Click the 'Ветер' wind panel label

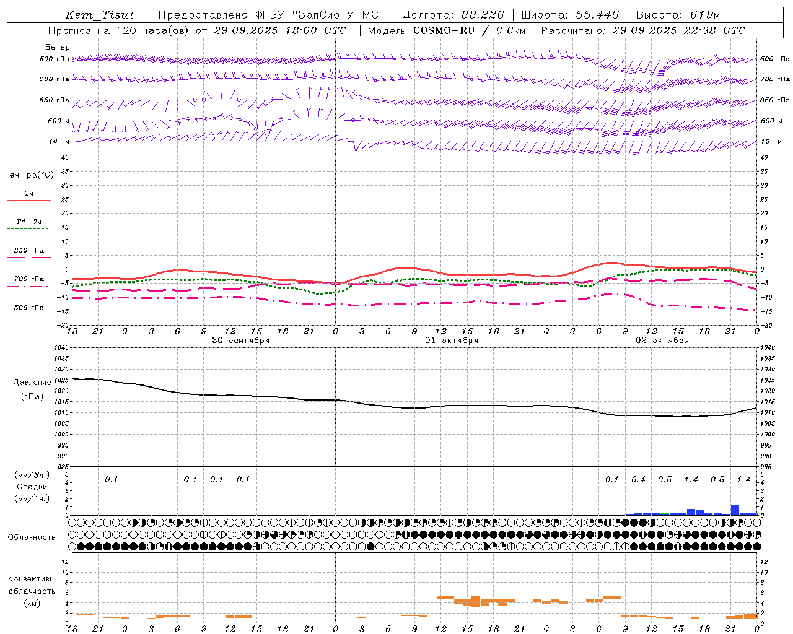(58, 47)
